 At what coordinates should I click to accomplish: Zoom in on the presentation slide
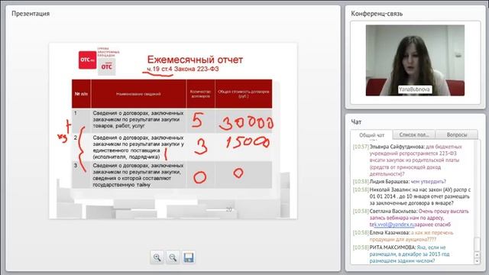pos(157,257)
